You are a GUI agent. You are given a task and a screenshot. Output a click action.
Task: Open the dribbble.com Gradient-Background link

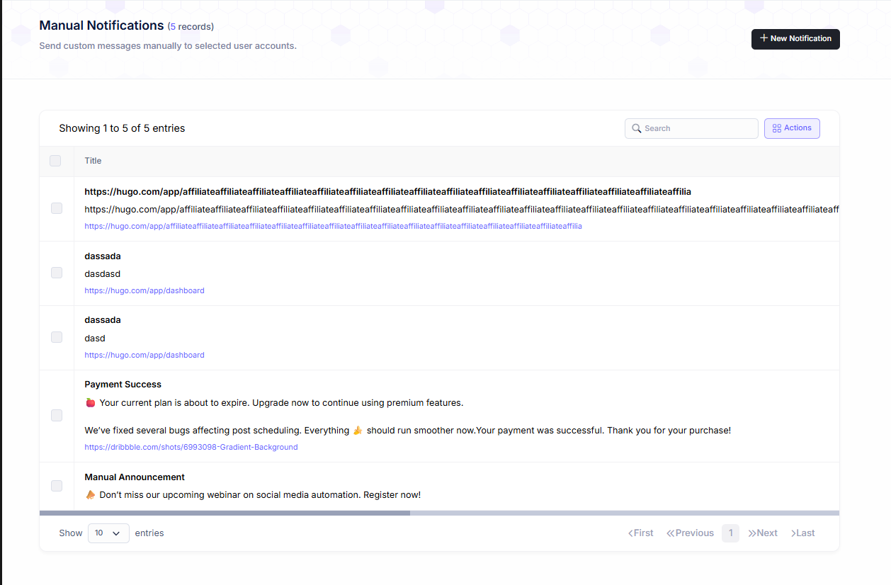(x=191, y=448)
